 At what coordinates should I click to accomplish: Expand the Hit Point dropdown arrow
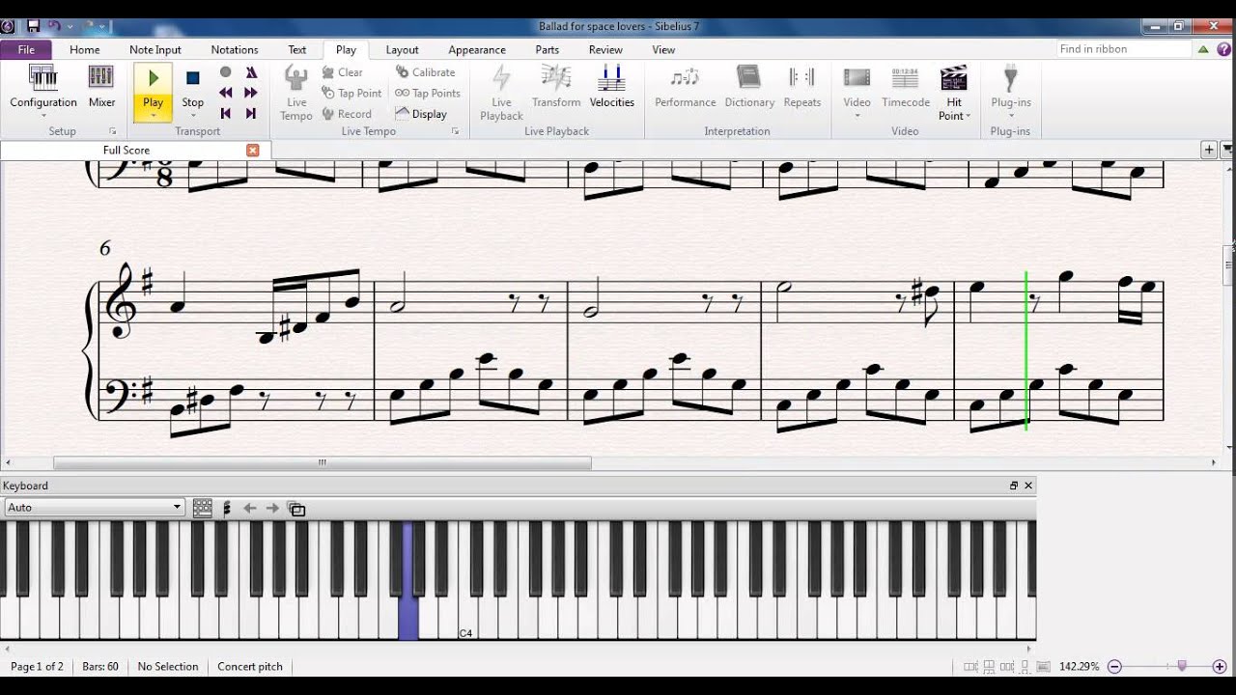(x=968, y=116)
